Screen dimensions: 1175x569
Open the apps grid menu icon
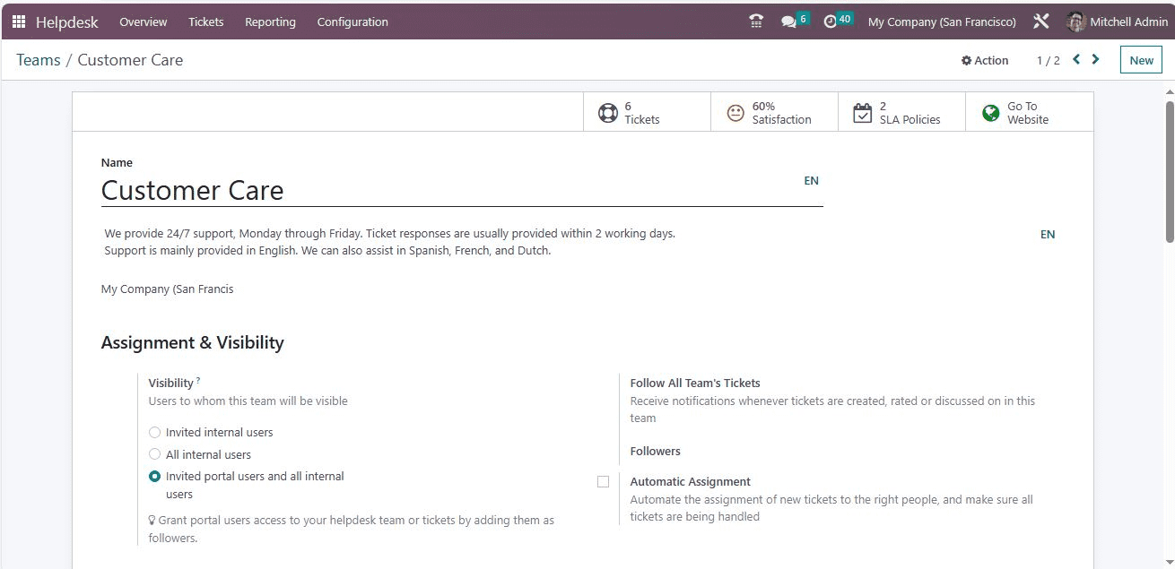pyautogui.click(x=19, y=22)
